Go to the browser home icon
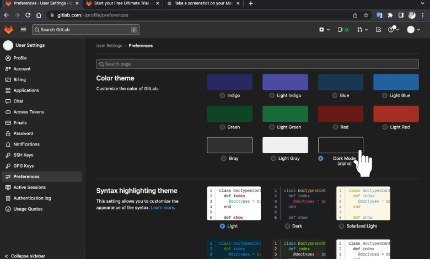The width and height of the screenshot is (430, 259). (39, 15)
